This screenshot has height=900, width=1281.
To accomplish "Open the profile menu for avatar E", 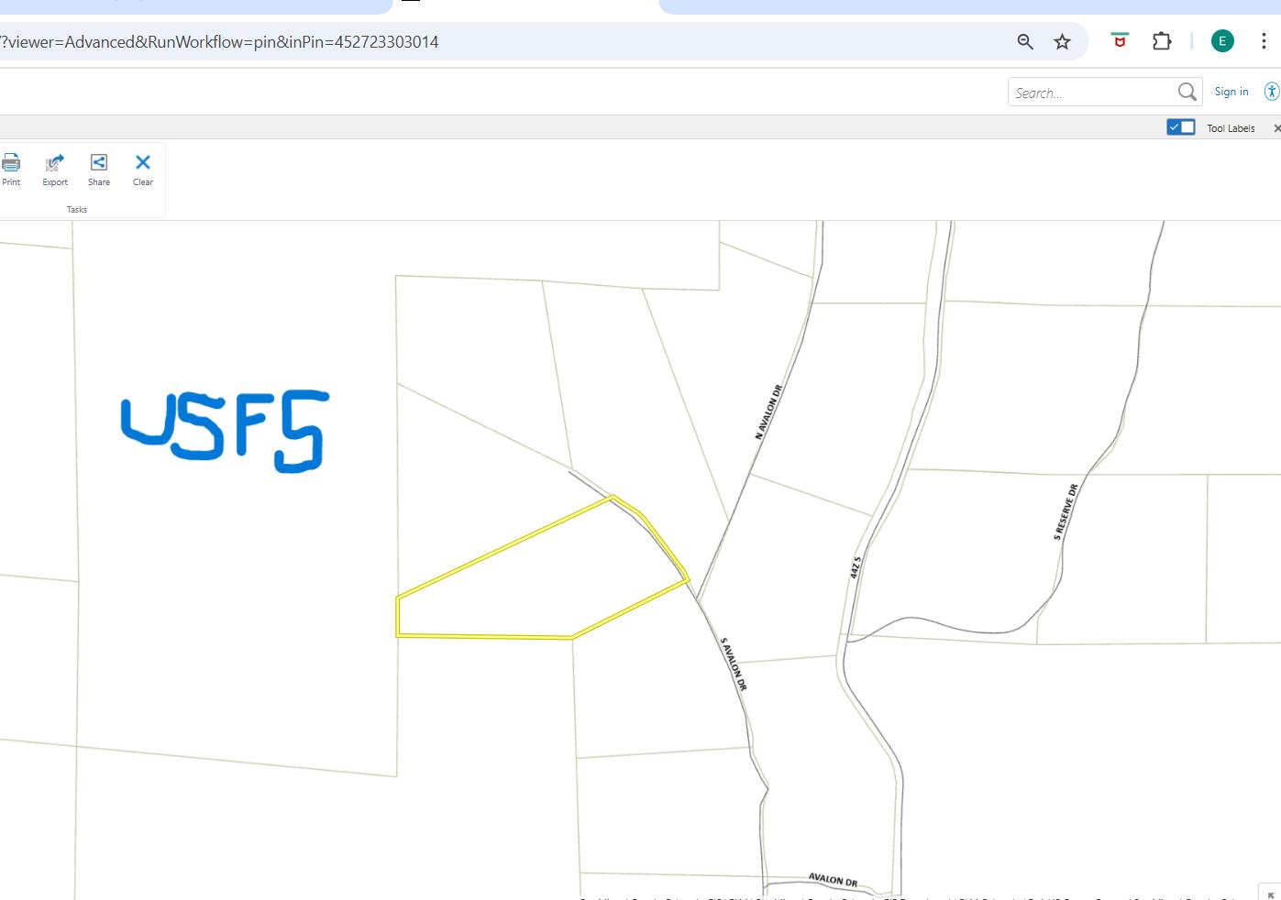I will pyautogui.click(x=1222, y=41).
